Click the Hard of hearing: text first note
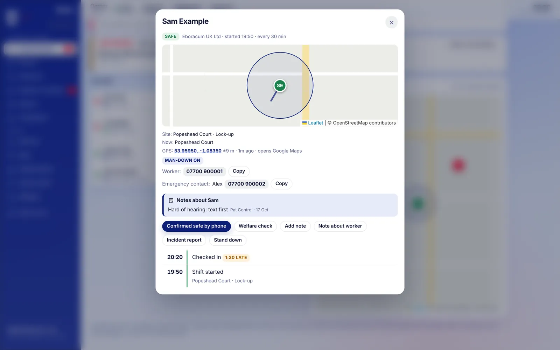The width and height of the screenshot is (560, 350). point(198,210)
